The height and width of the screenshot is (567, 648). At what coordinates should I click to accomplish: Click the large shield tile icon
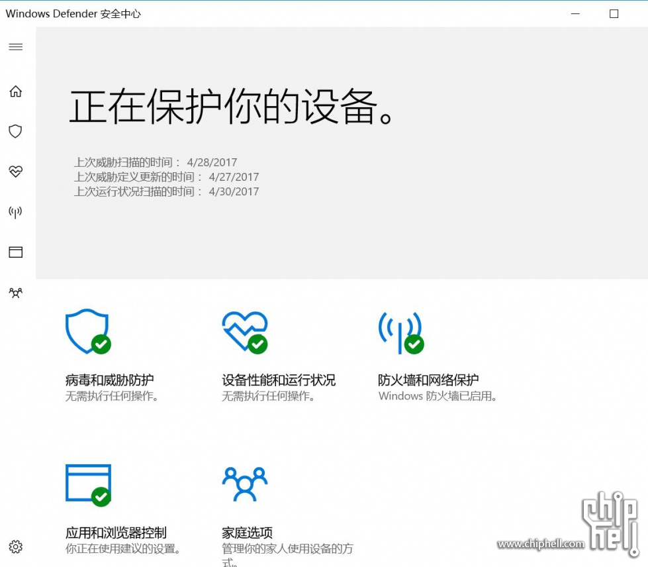88,331
